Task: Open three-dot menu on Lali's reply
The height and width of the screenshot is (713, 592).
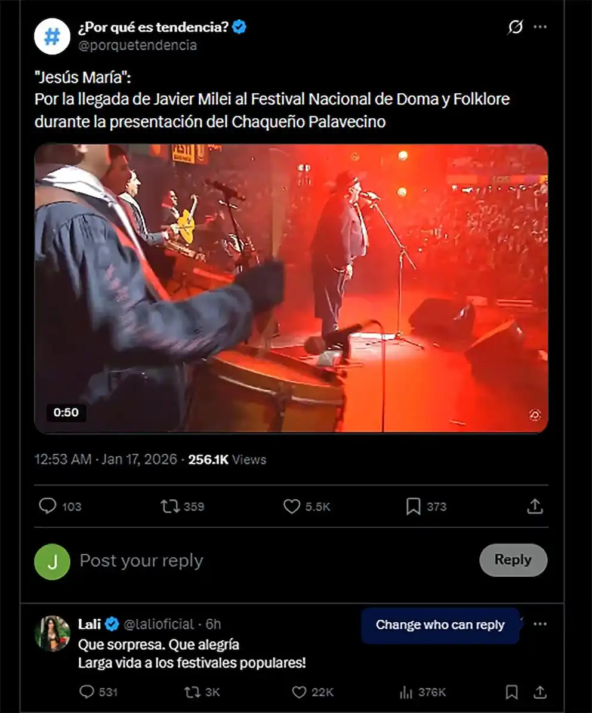Action: tap(540, 625)
